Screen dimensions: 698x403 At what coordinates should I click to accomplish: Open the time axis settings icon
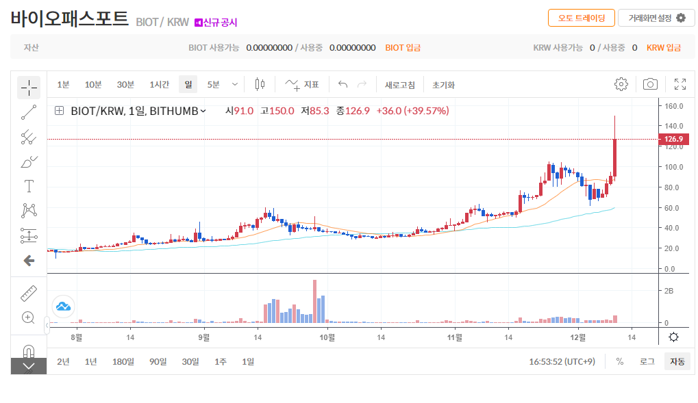click(673, 337)
